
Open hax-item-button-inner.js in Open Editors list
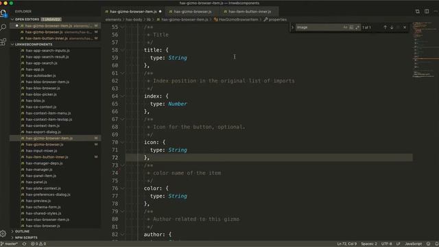coord(55,38)
